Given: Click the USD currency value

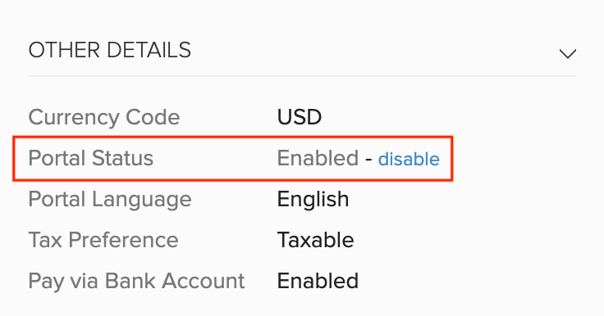Looking at the screenshot, I should coord(300,117).
